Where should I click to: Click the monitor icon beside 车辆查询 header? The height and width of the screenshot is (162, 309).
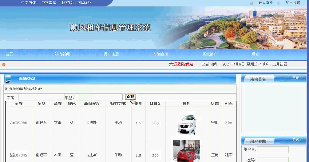tap(8, 79)
